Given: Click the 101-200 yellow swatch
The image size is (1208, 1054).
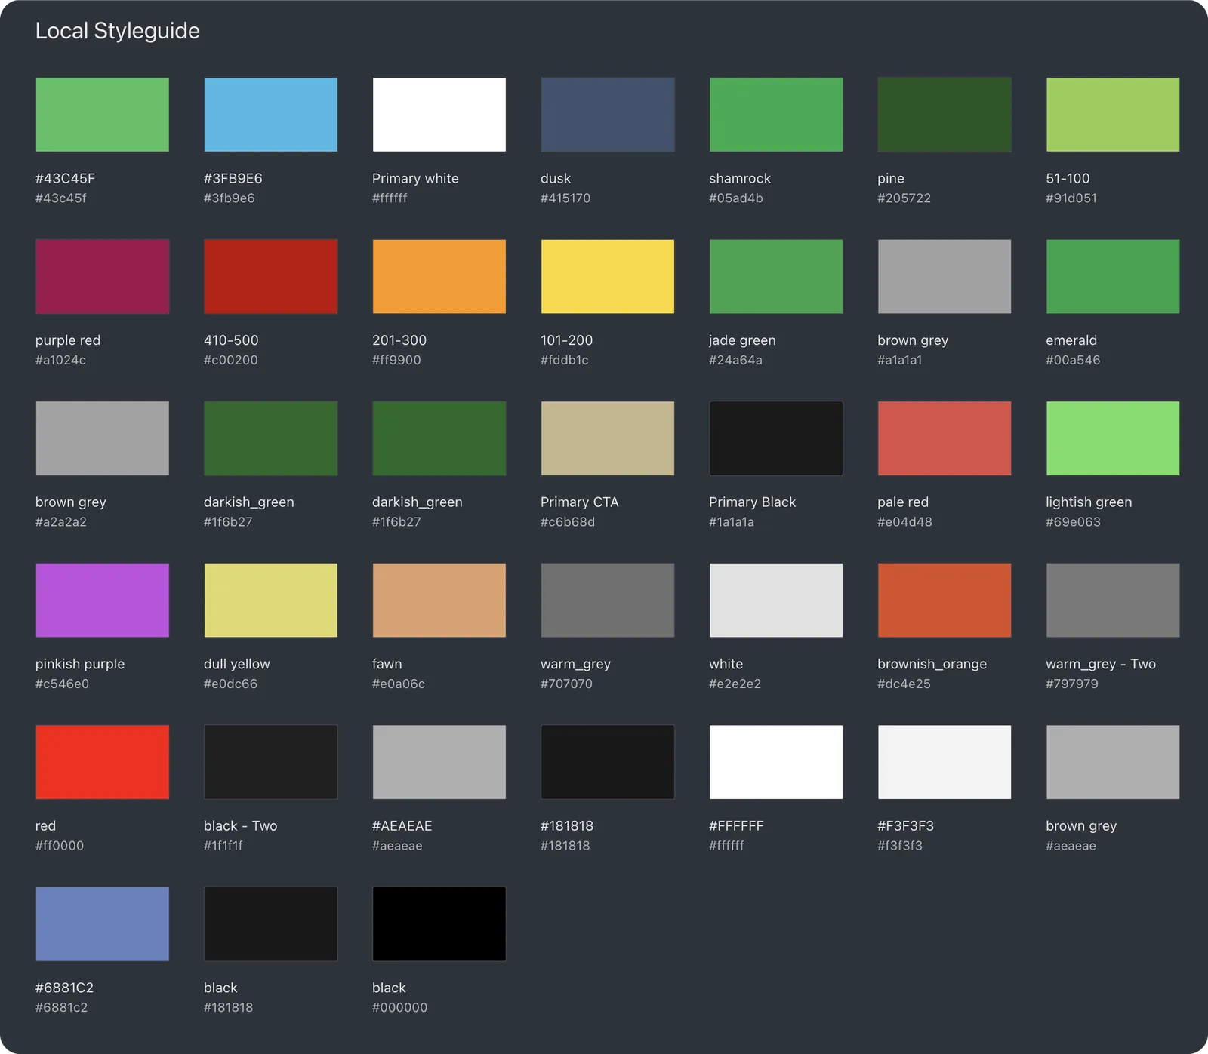Looking at the screenshot, I should point(607,276).
